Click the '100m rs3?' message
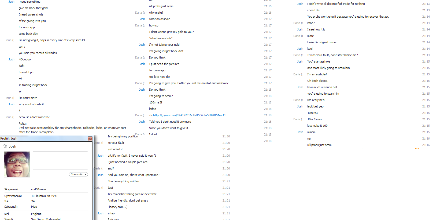The width and height of the screenshot is (433, 220). (156, 102)
